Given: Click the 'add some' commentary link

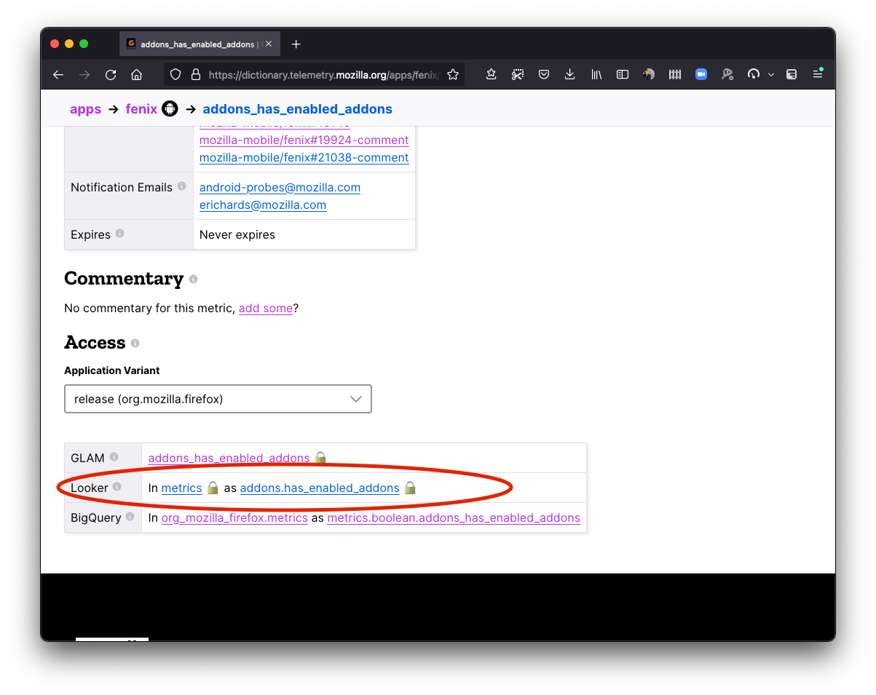Looking at the screenshot, I should [265, 309].
